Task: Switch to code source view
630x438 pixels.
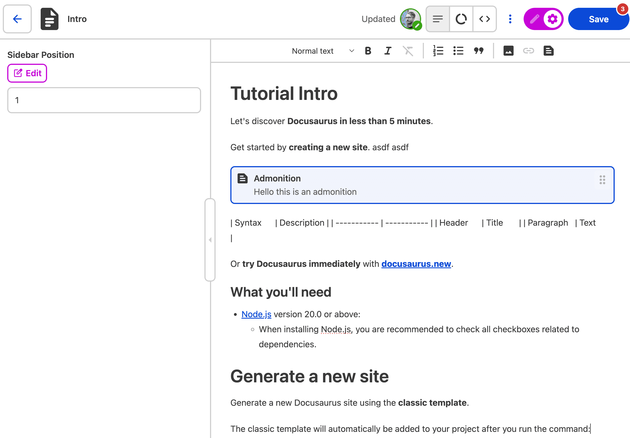Action: point(485,19)
